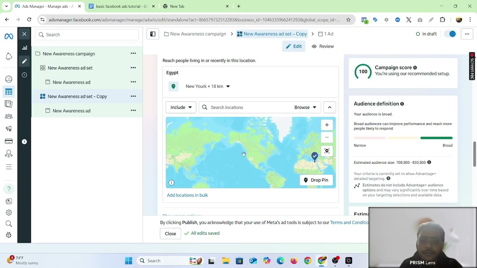Screen dimensions: 477x268
Task: Open the Browse locations dropdown
Action: pyautogui.click(x=305, y=107)
